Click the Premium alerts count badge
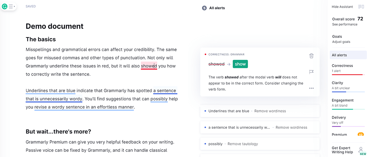This screenshot has width=368, height=157. [361, 135]
